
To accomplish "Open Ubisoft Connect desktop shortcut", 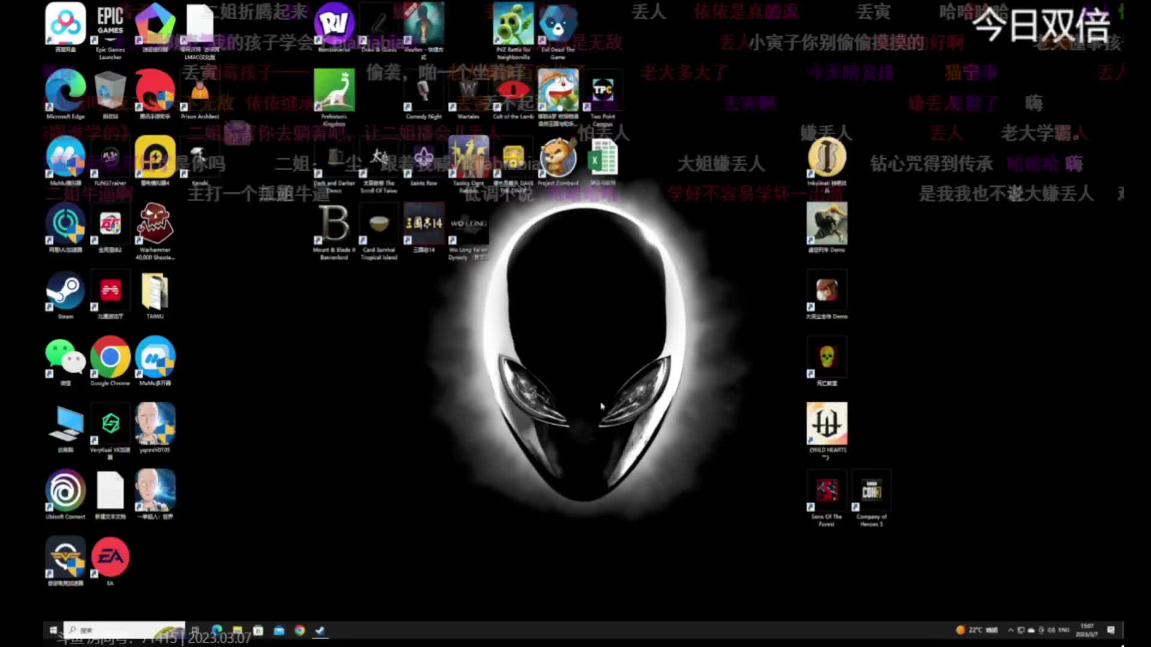I will [65, 495].
